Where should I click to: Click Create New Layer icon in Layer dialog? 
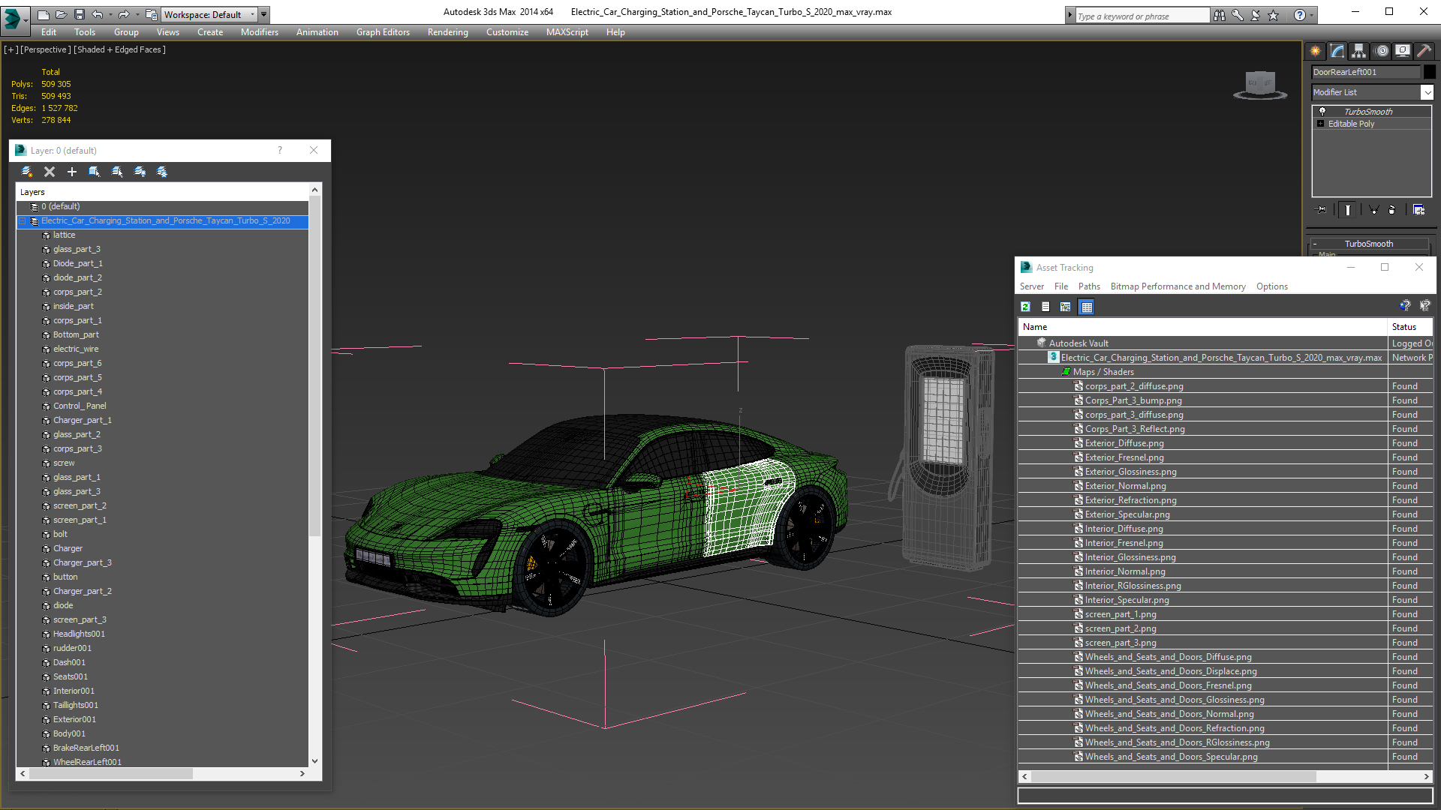(x=27, y=172)
